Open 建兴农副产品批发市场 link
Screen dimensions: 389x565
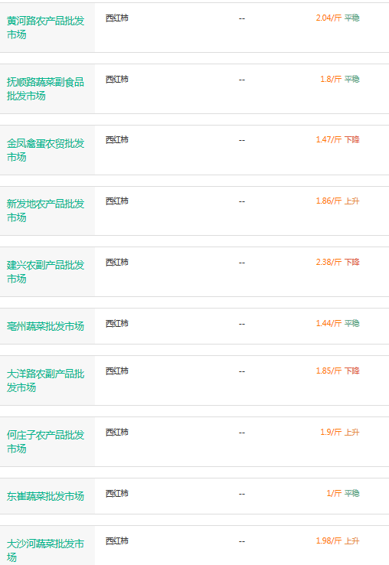click(x=45, y=272)
